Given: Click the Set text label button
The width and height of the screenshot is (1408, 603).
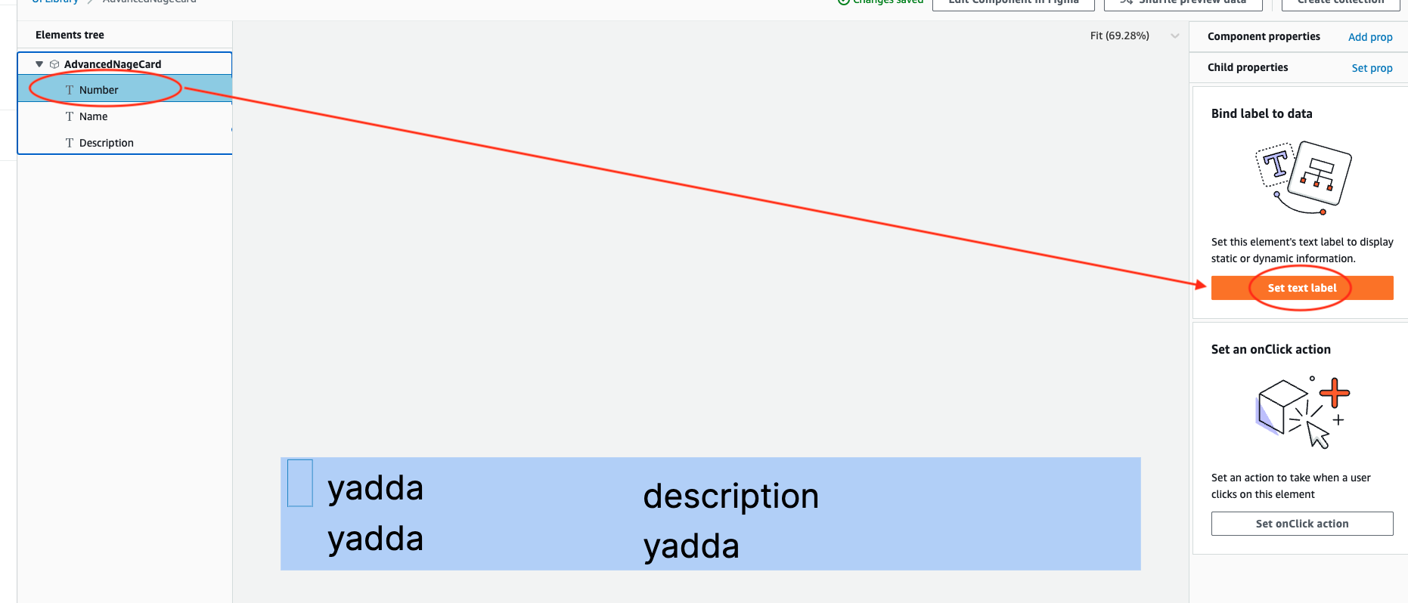Looking at the screenshot, I should 1302,288.
